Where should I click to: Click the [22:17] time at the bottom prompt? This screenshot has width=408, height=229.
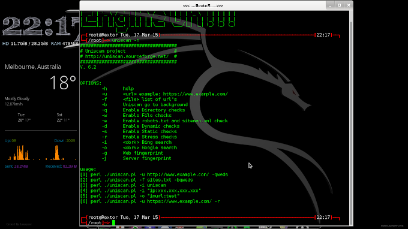point(323,217)
